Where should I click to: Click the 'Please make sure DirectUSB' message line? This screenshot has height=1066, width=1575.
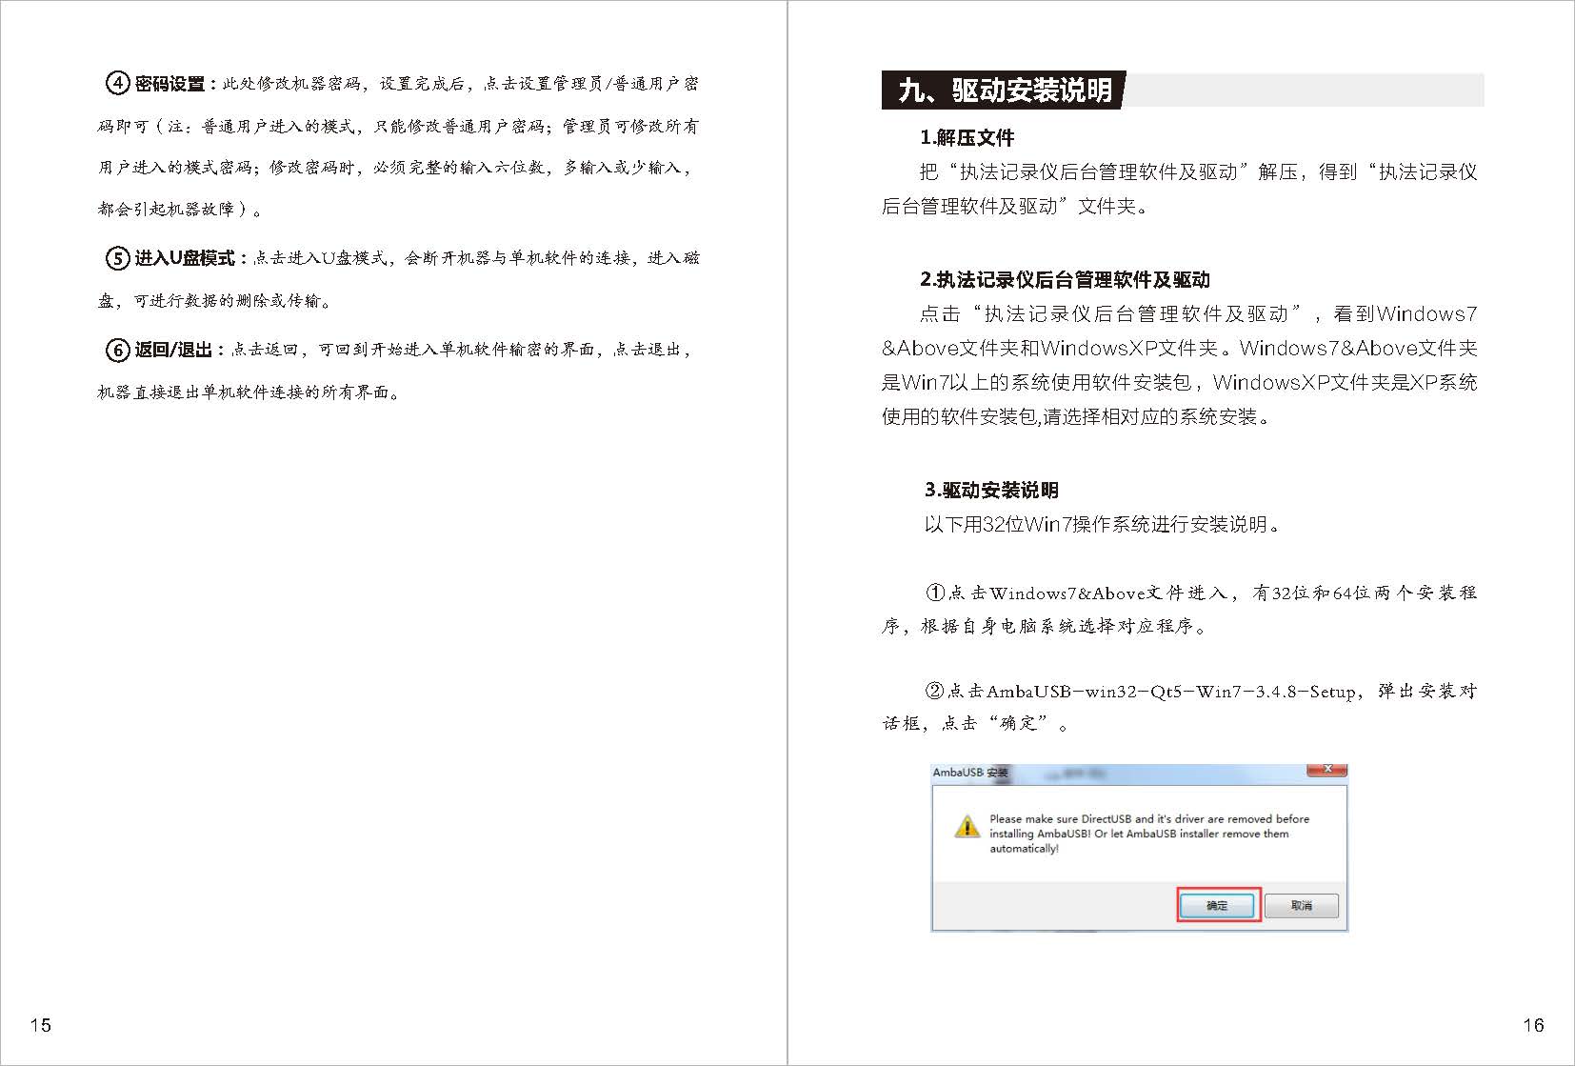tap(1149, 818)
